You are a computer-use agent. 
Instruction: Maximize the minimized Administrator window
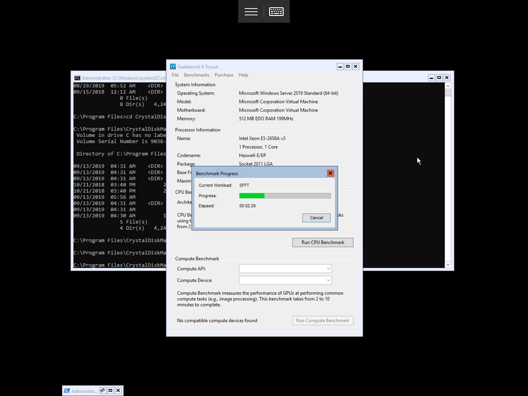(111, 391)
